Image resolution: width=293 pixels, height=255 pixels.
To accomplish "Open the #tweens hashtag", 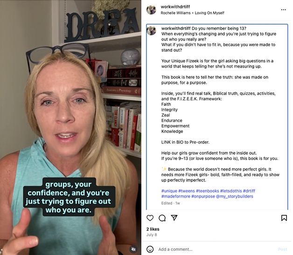I will coord(187,191).
